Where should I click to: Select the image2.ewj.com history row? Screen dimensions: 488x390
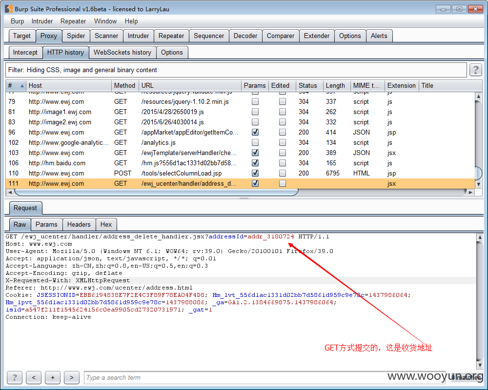[240, 122]
